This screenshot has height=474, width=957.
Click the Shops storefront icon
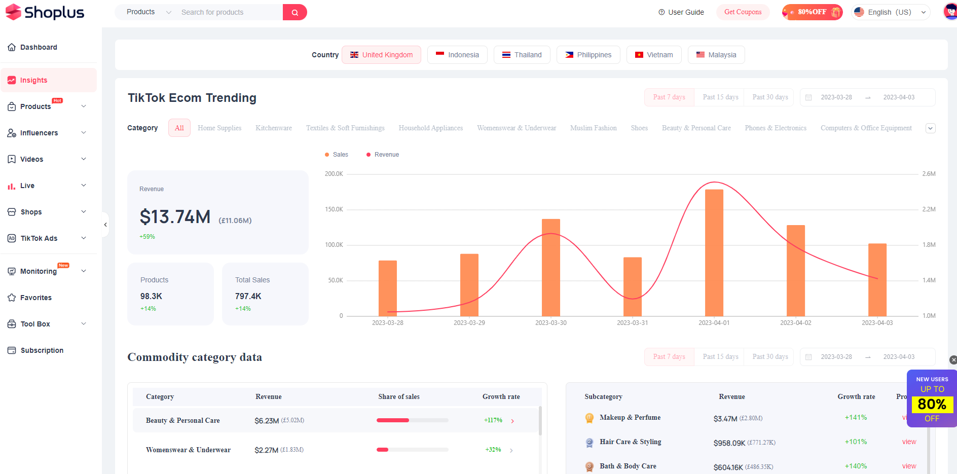(x=12, y=212)
